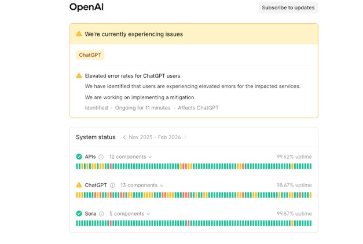Image resolution: width=363 pixels, height=244 pixels.
Task: Click the warning icon beside ChatGPT status
Action: (x=79, y=185)
